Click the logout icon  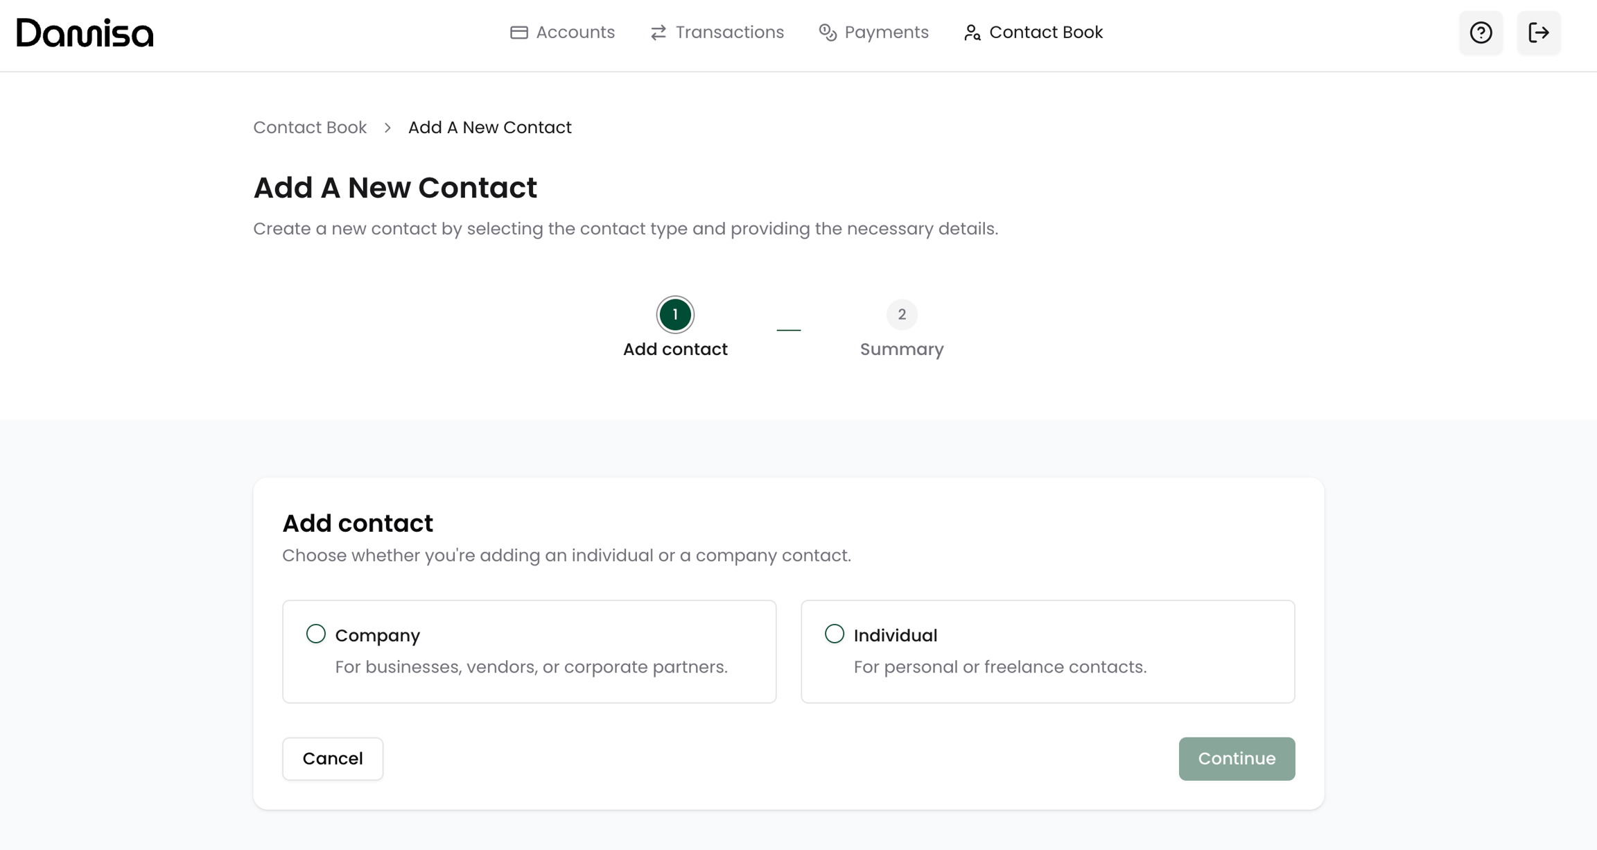pos(1538,33)
